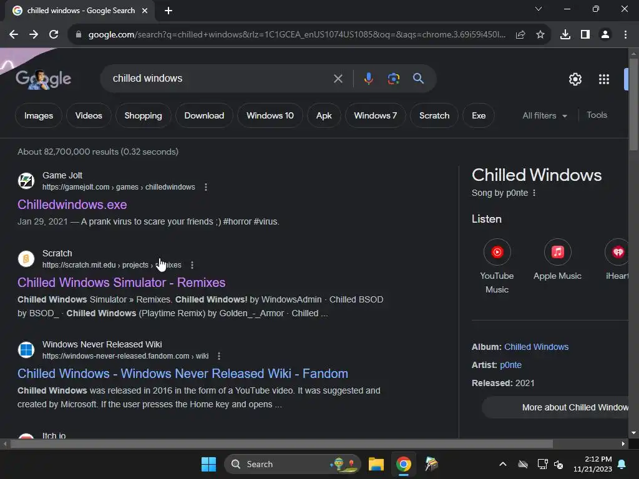The image size is (639, 479).
Task: Select the Scratch filter chip
Action: click(x=434, y=115)
